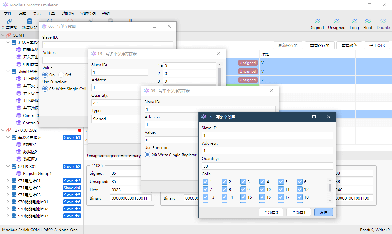The height and width of the screenshot is (234, 392).
Task: Click the red status dot for 127.0.0.1:502
Action: [x=80, y=130]
